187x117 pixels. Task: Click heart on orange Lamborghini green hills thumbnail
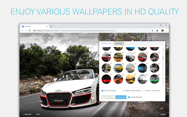coord(123,53)
